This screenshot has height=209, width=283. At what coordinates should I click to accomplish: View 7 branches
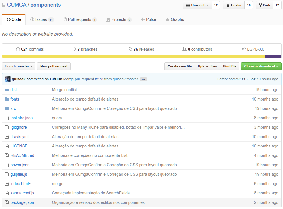coord(85,49)
